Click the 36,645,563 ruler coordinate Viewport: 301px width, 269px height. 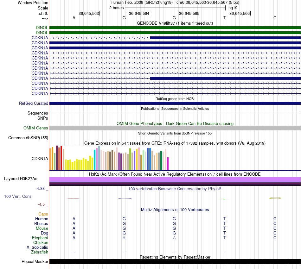click(89, 13)
